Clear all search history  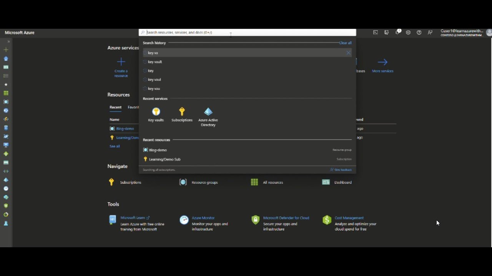(345, 43)
